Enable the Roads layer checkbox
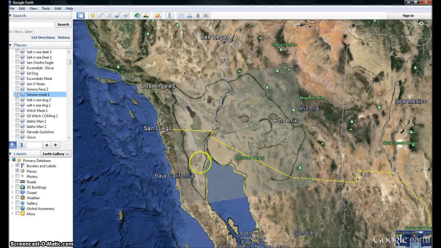This screenshot has height=248, width=441. pyautogui.click(x=17, y=182)
